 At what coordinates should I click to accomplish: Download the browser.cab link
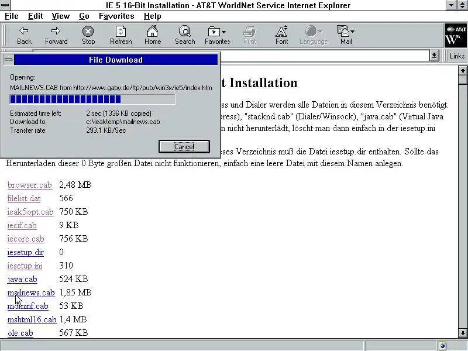coord(30,185)
